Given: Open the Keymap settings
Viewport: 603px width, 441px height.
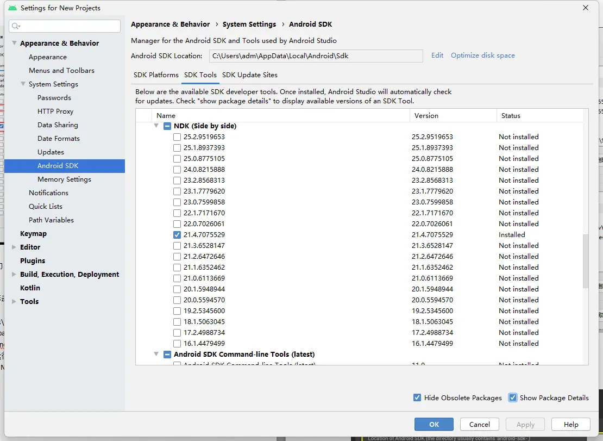Looking at the screenshot, I should [34, 234].
